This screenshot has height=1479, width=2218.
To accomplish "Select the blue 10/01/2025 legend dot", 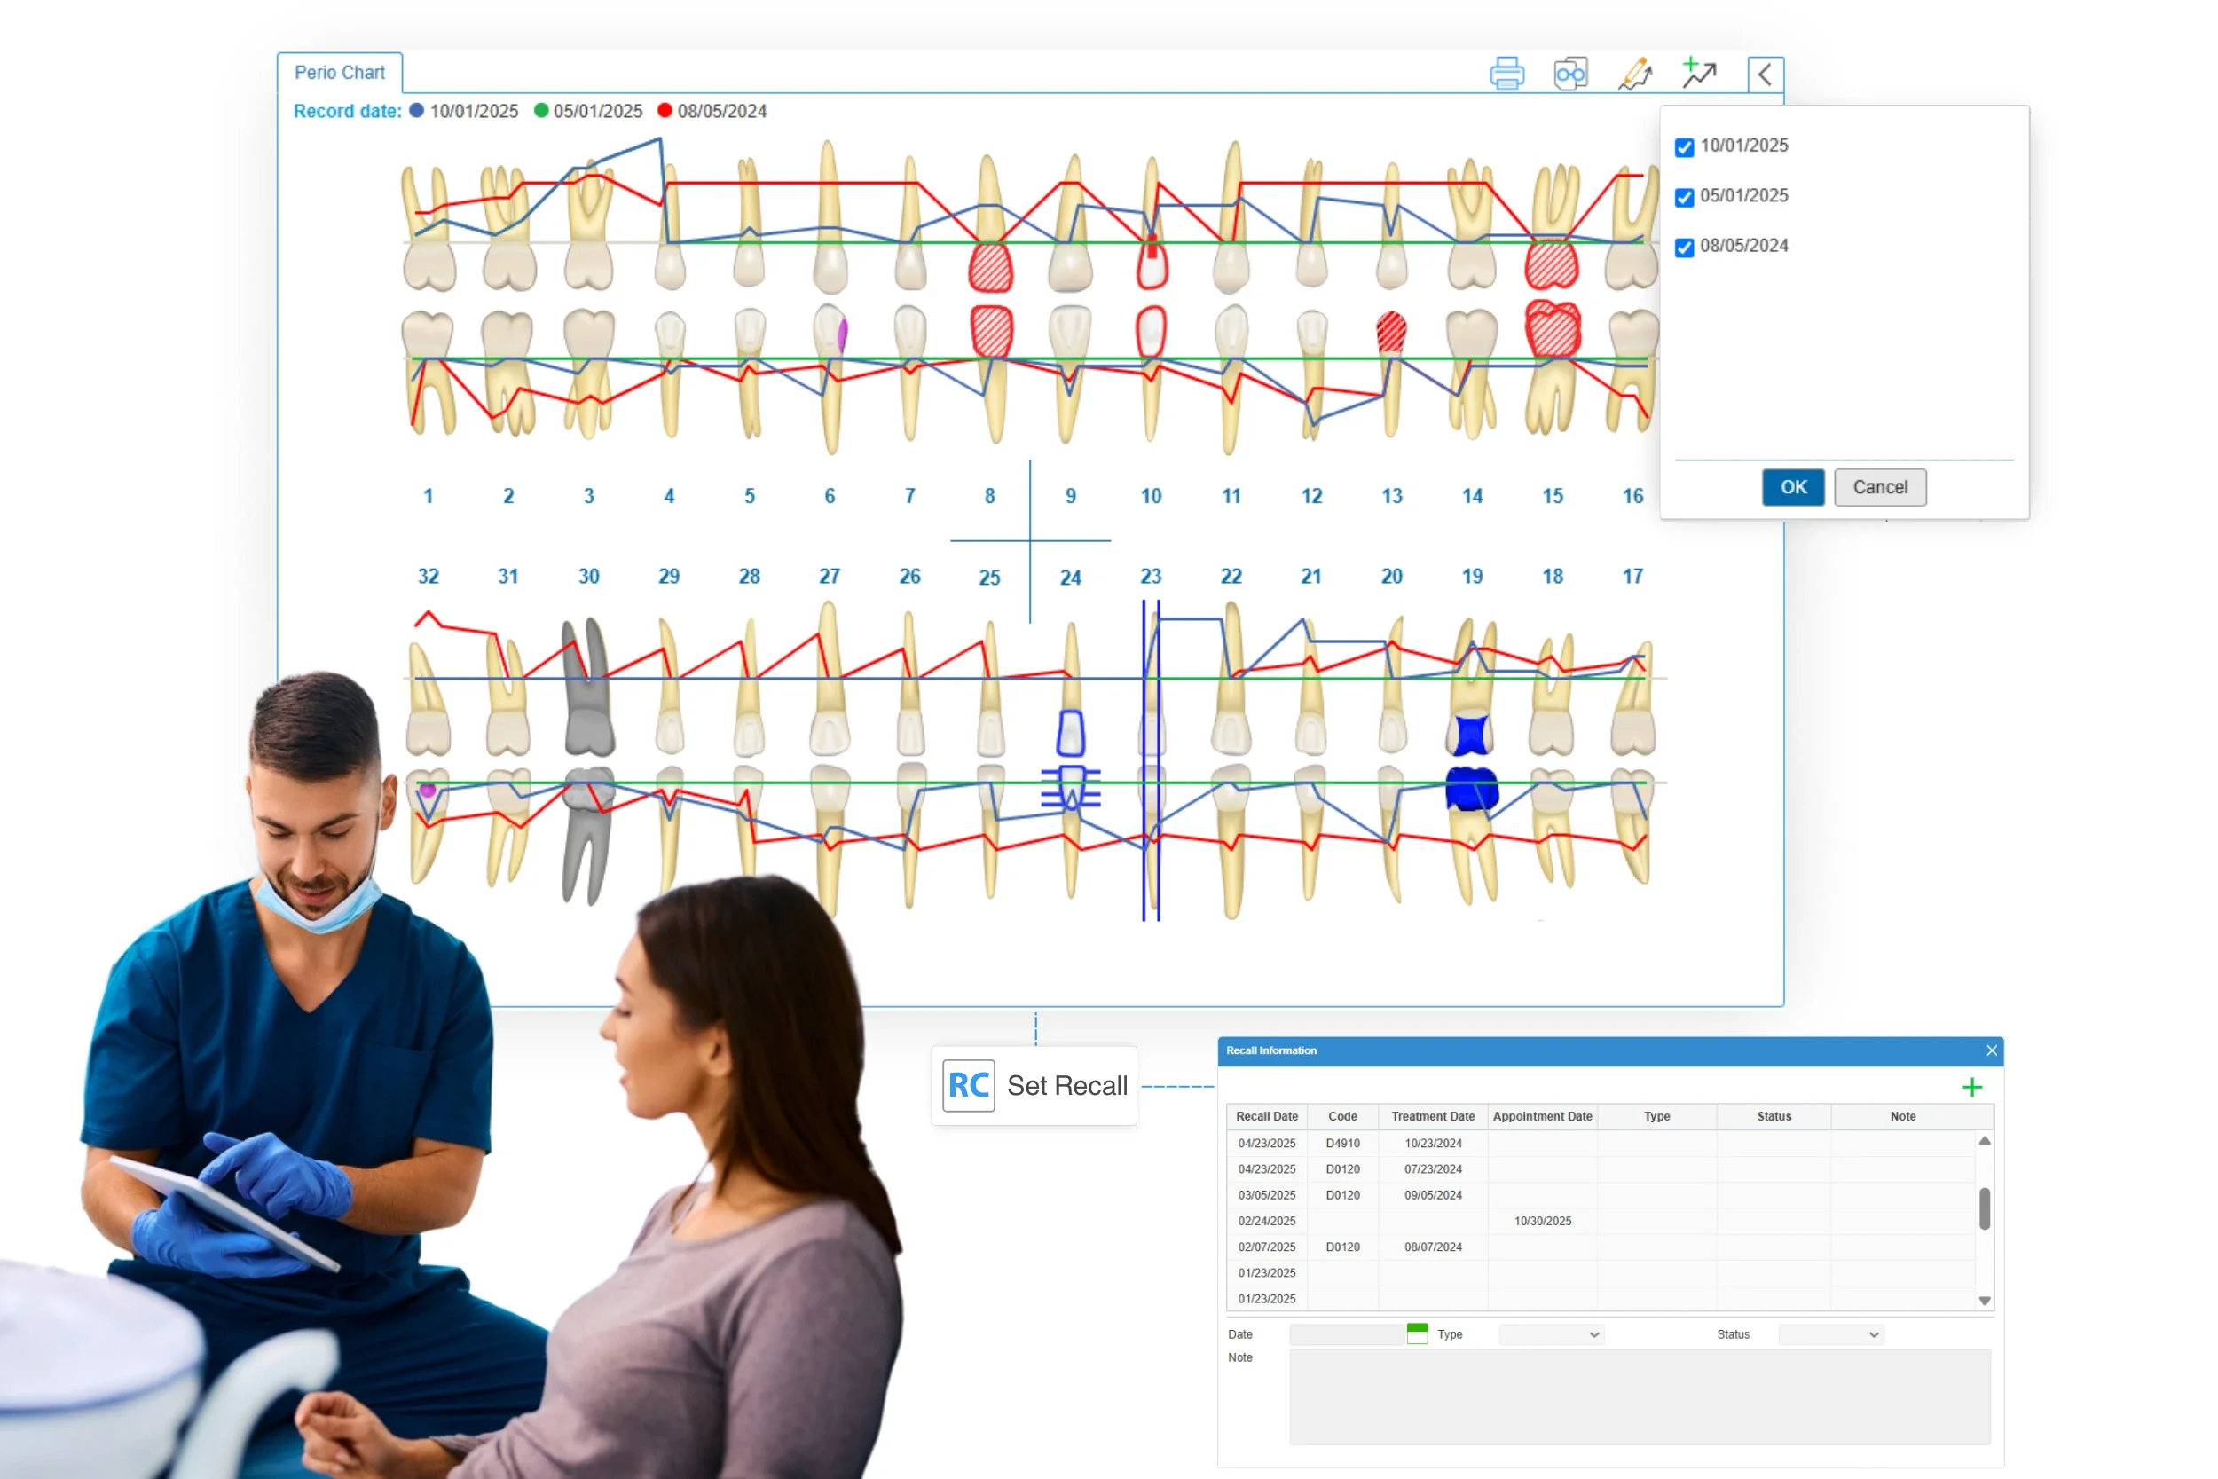I will (415, 110).
